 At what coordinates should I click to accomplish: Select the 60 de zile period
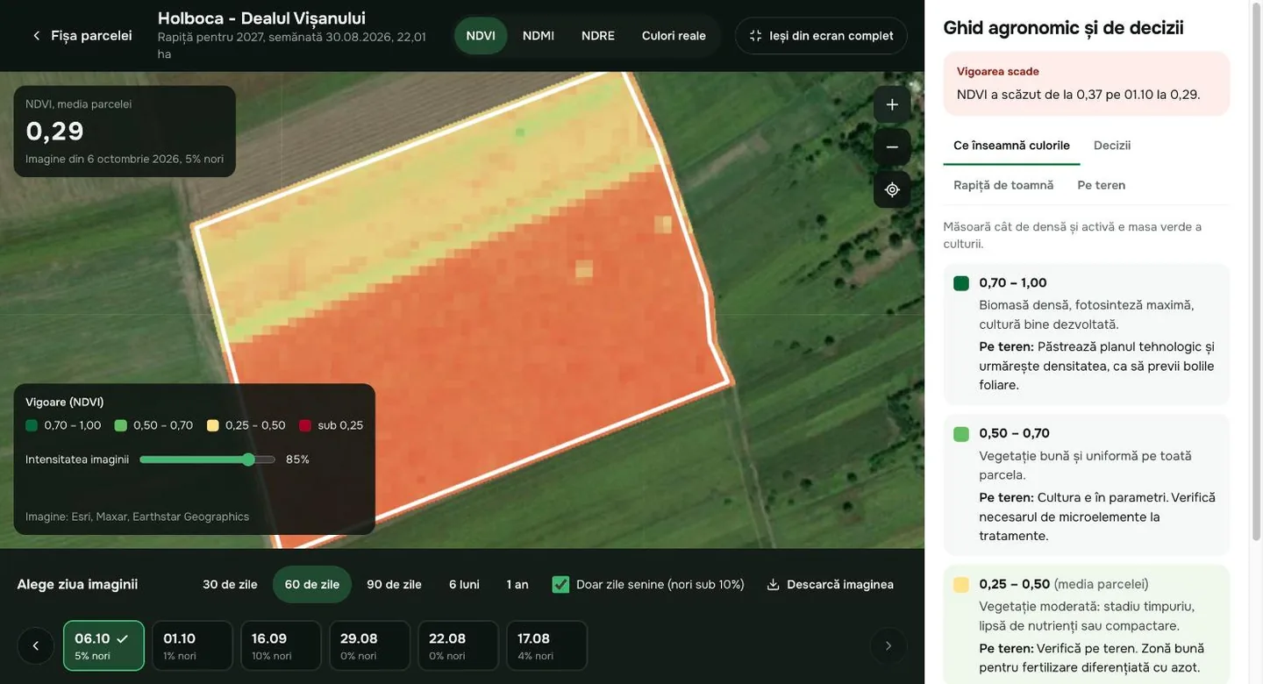[x=312, y=585]
